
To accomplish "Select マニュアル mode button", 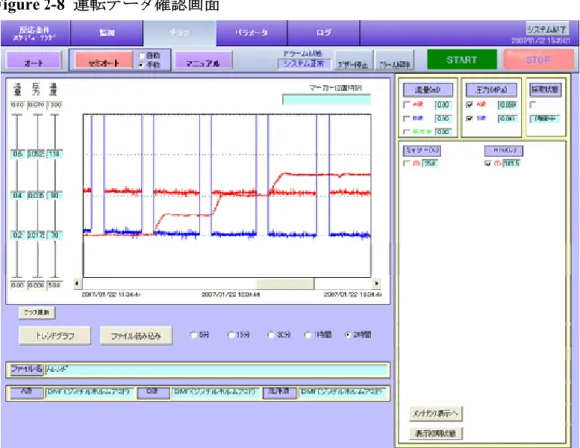I will click(x=203, y=60).
